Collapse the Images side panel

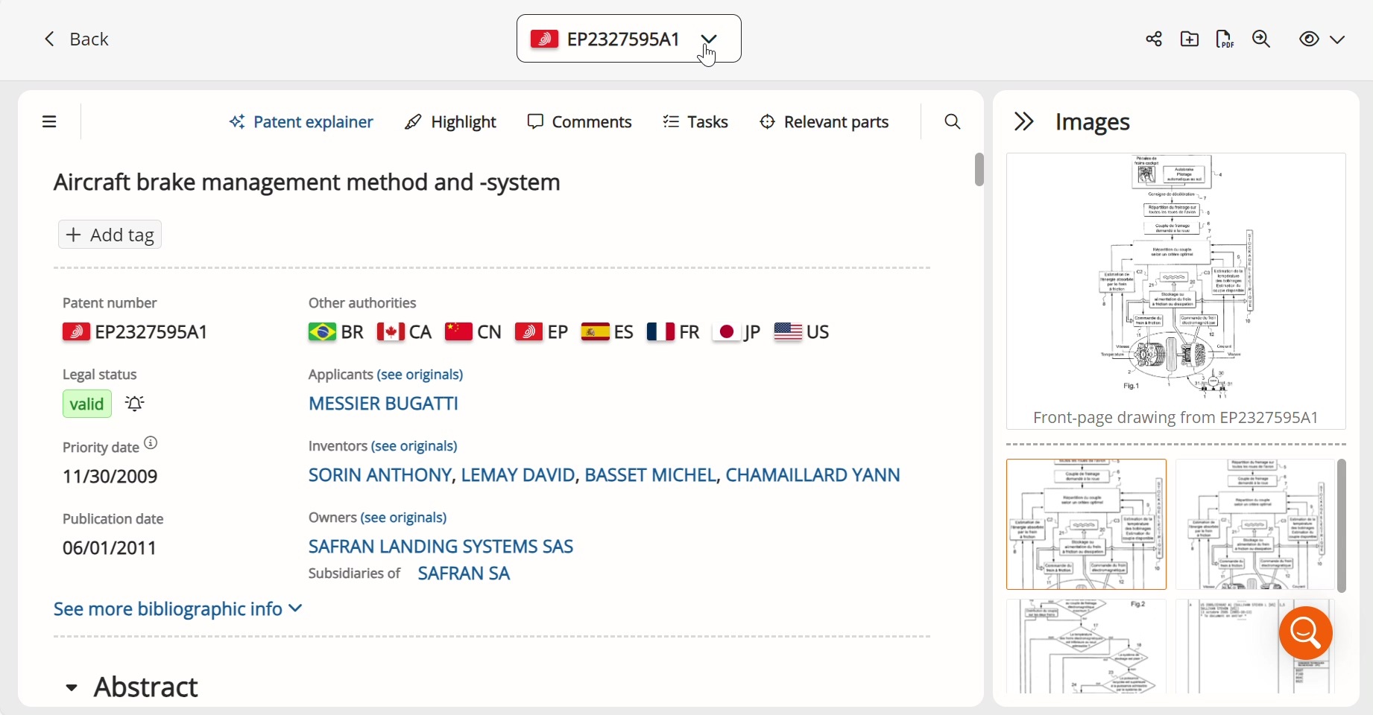1023,121
